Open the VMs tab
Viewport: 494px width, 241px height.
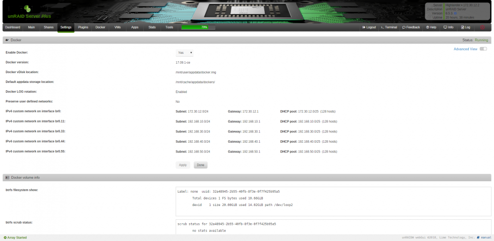pos(118,27)
